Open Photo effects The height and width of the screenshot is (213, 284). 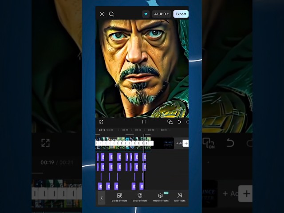[161, 197]
